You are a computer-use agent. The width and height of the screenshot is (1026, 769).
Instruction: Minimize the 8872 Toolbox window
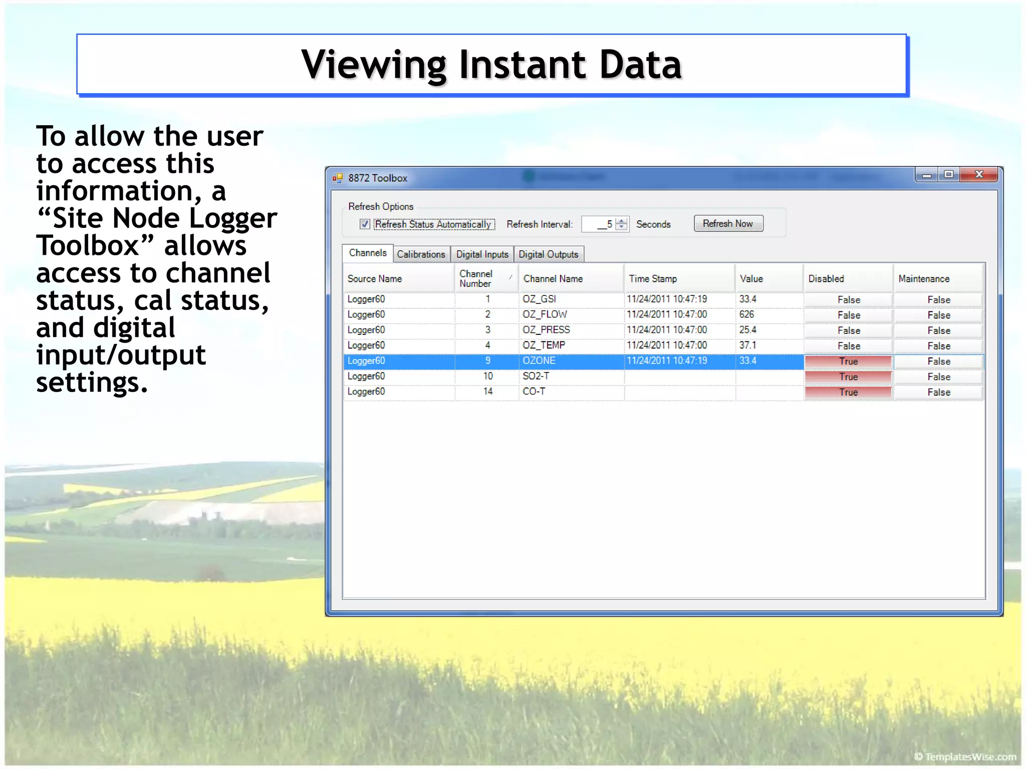pos(926,175)
